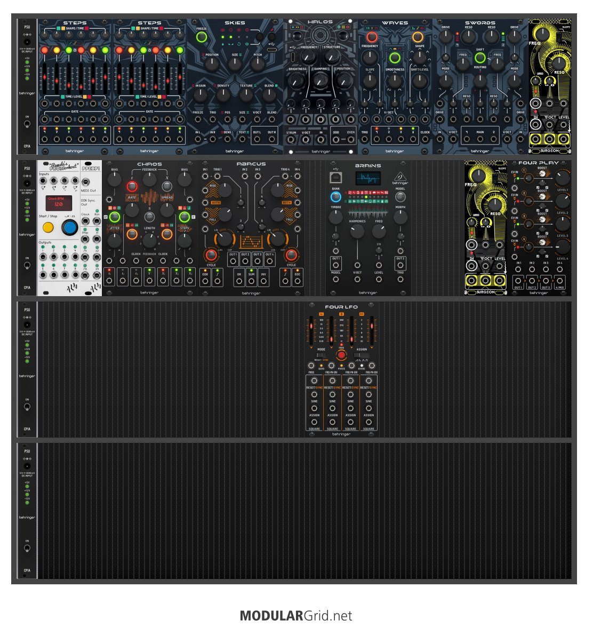The image size is (593, 627).
Task: Click the SMOOTHNESS knob on Waves
Action: (395, 81)
